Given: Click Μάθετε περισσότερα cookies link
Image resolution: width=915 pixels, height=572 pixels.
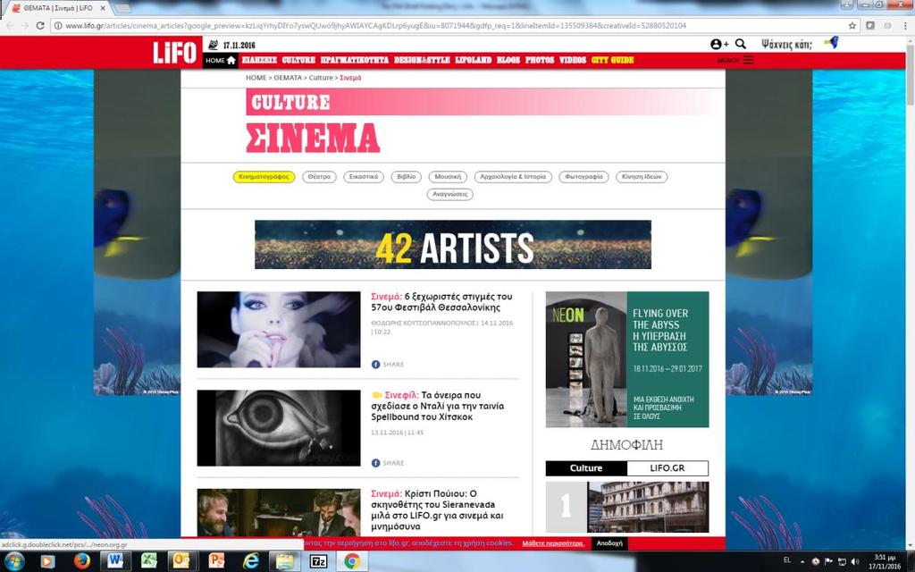Looking at the screenshot, I should (552, 543).
